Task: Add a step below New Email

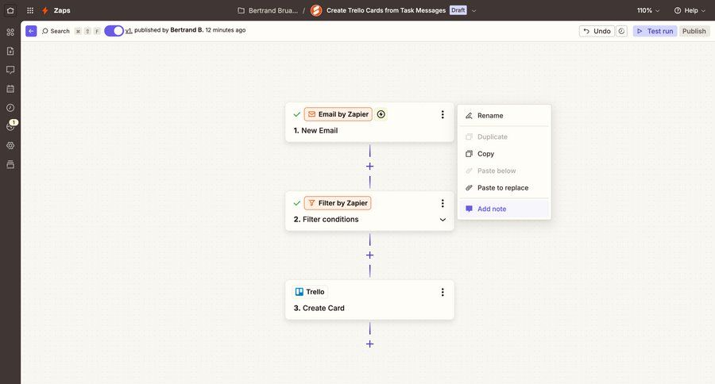Action: [x=369, y=167]
